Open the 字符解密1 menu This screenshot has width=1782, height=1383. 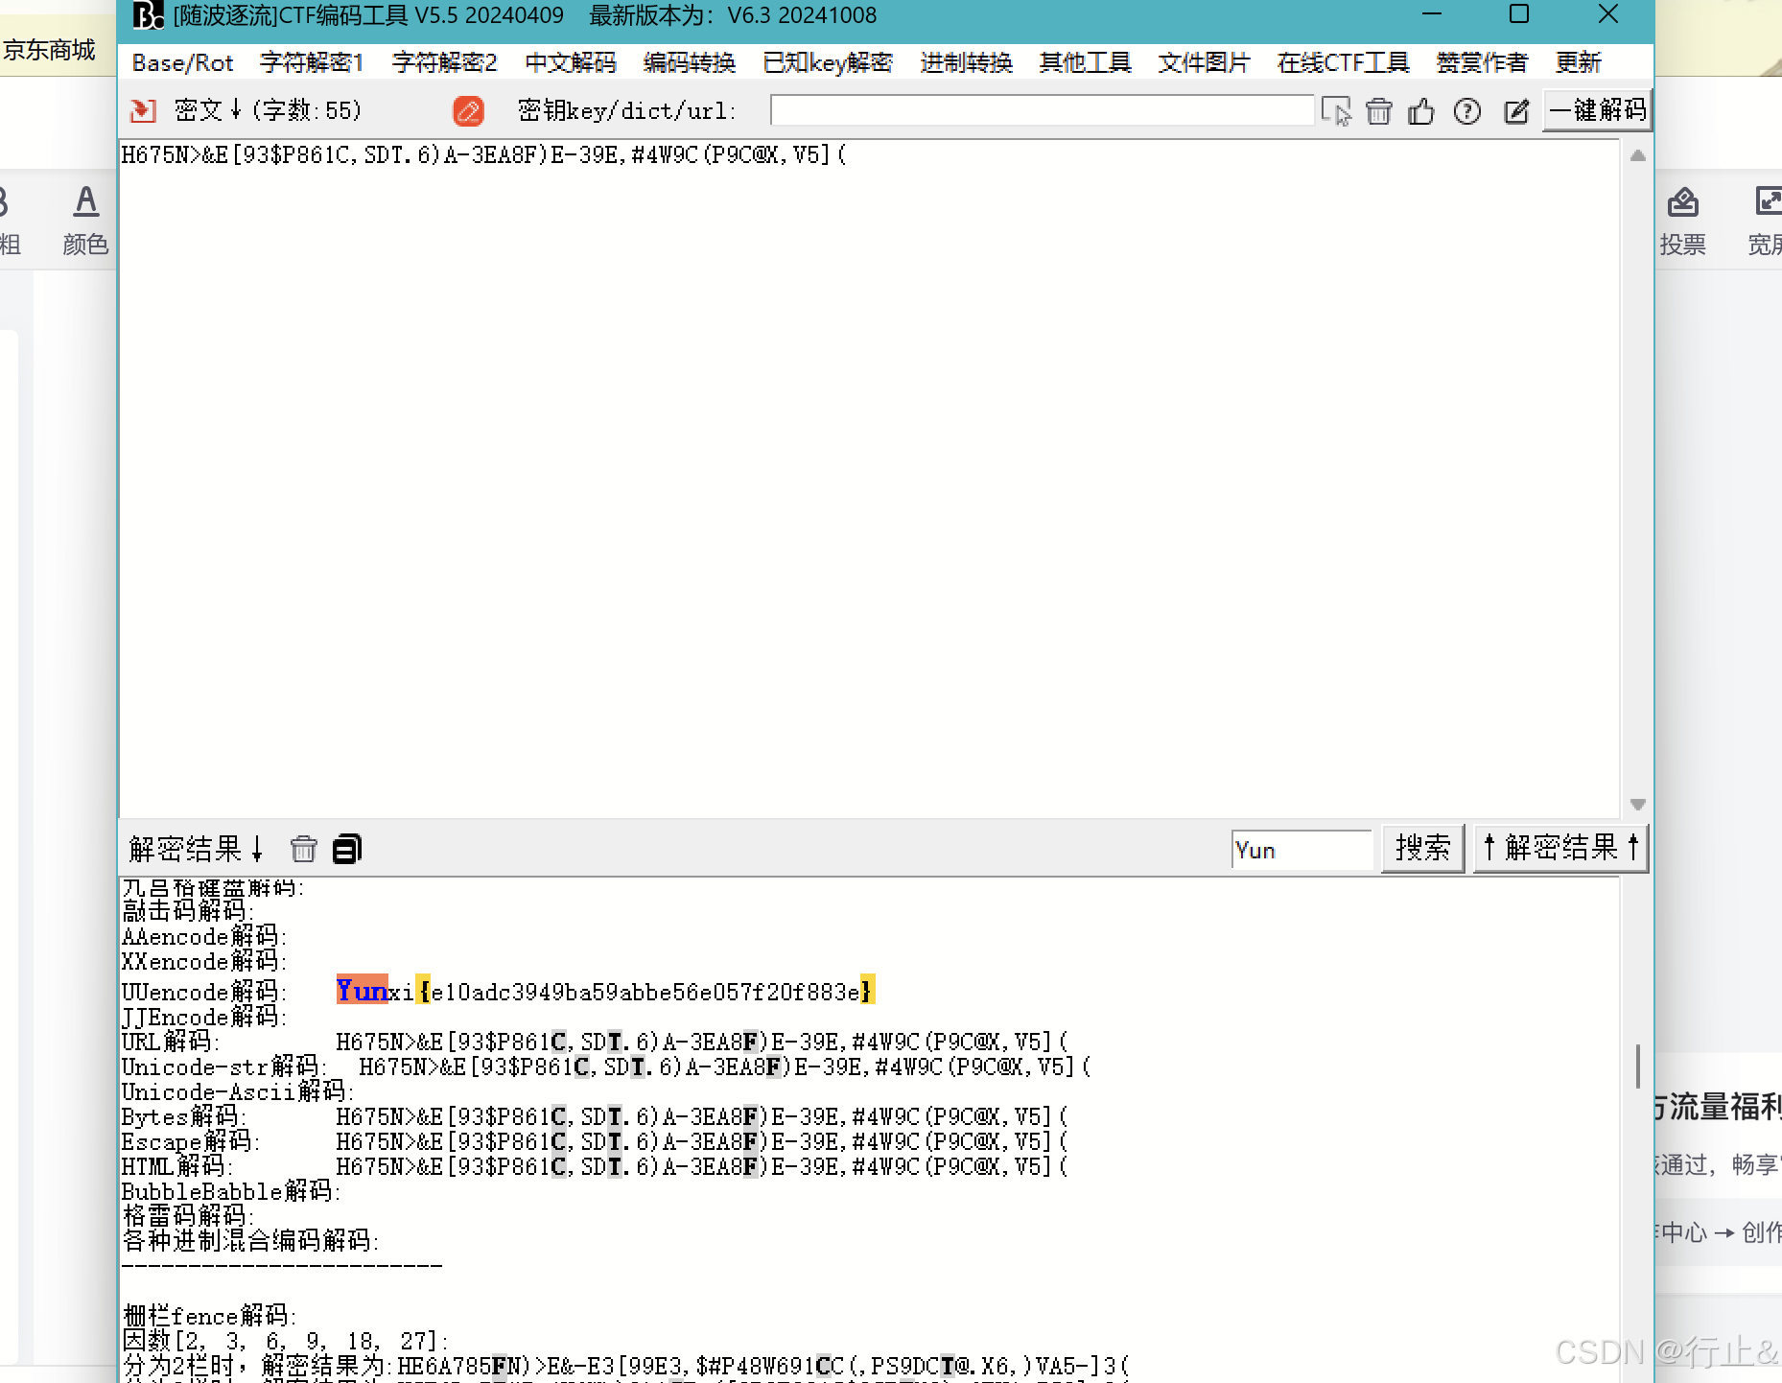(x=312, y=63)
